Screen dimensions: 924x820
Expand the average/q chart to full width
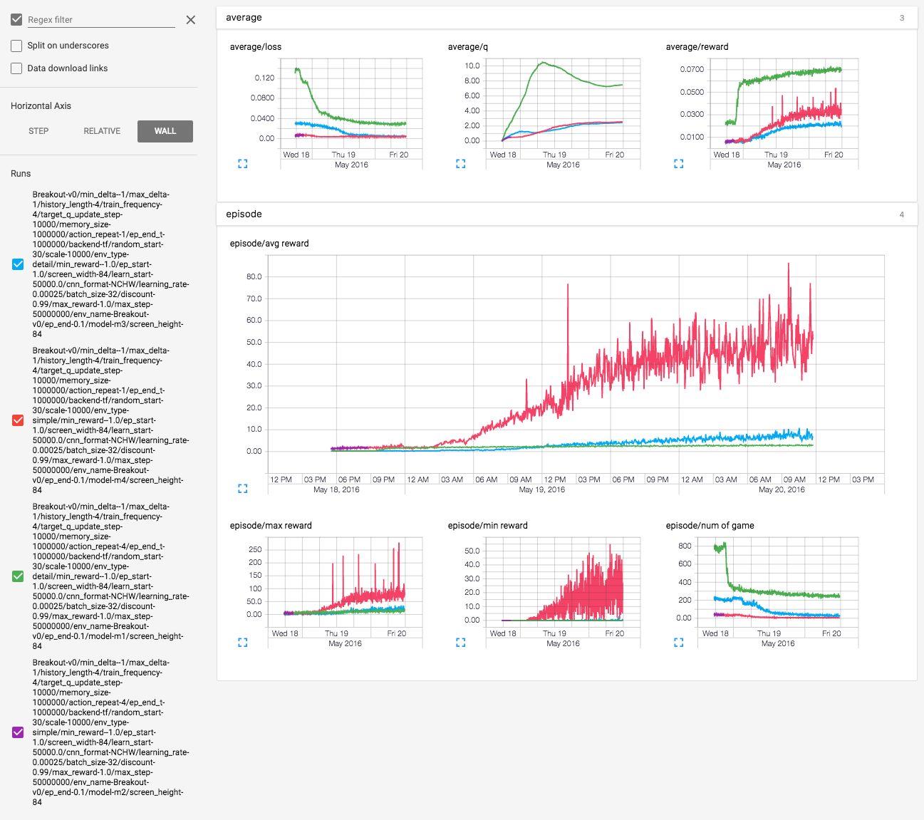[x=460, y=164]
